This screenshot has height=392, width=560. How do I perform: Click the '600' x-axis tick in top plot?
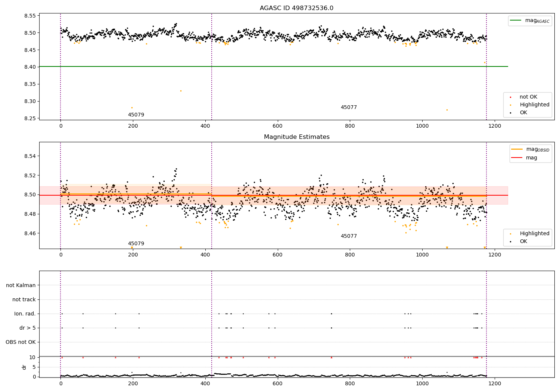click(277, 126)
